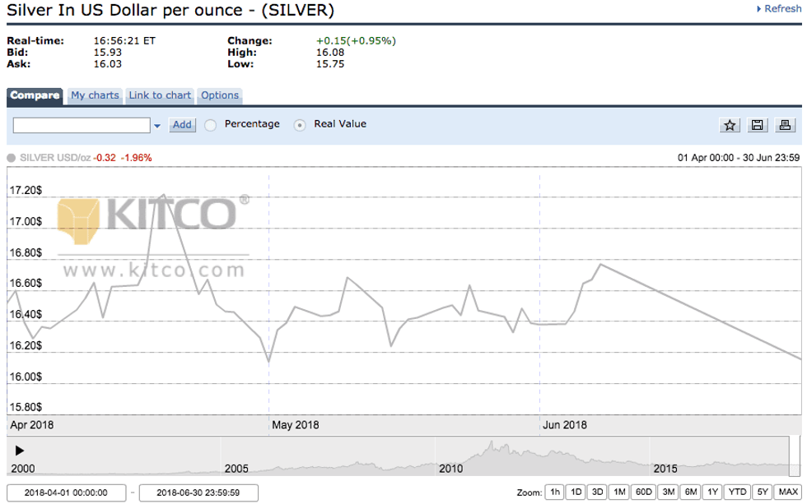Select the Percentage radio button

click(x=210, y=125)
